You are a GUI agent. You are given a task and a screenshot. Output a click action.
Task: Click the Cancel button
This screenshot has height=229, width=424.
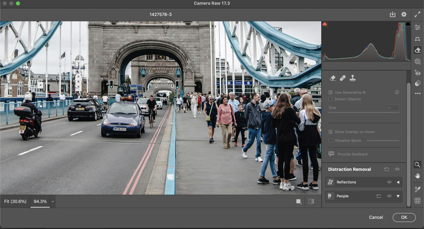point(376,218)
